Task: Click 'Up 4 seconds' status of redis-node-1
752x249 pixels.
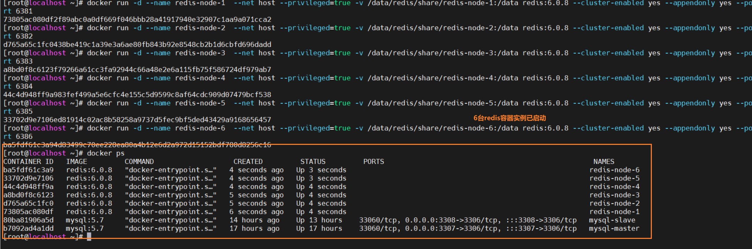Action: (321, 212)
